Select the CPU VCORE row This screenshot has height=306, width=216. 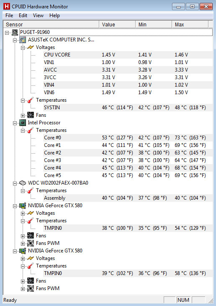click(x=128, y=55)
